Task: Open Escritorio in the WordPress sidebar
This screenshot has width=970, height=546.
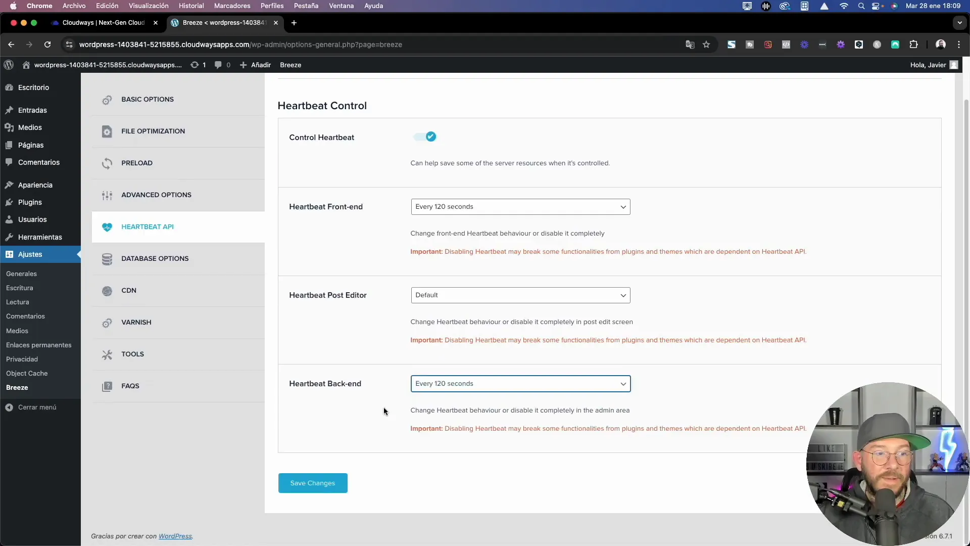Action: pos(40,87)
